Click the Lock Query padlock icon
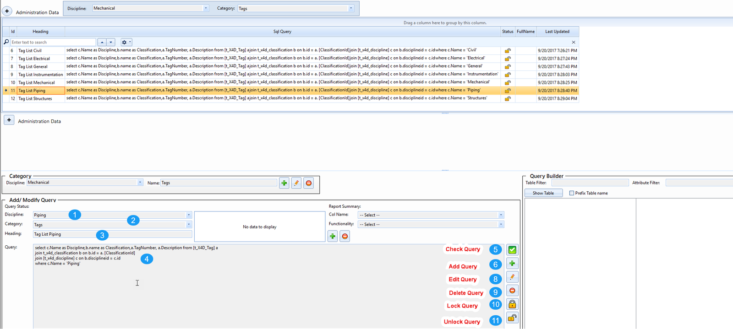Image resolution: width=733 pixels, height=329 pixels. (512, 304)
